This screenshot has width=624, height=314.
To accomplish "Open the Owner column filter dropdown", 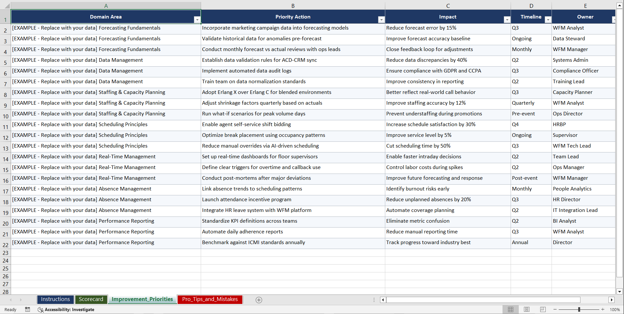I will pyautogui.click(x=614, y=20).
